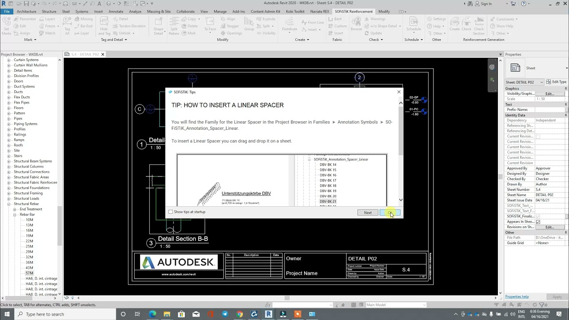Open the Sheet: DETAIL P02 dropdown

525,82
